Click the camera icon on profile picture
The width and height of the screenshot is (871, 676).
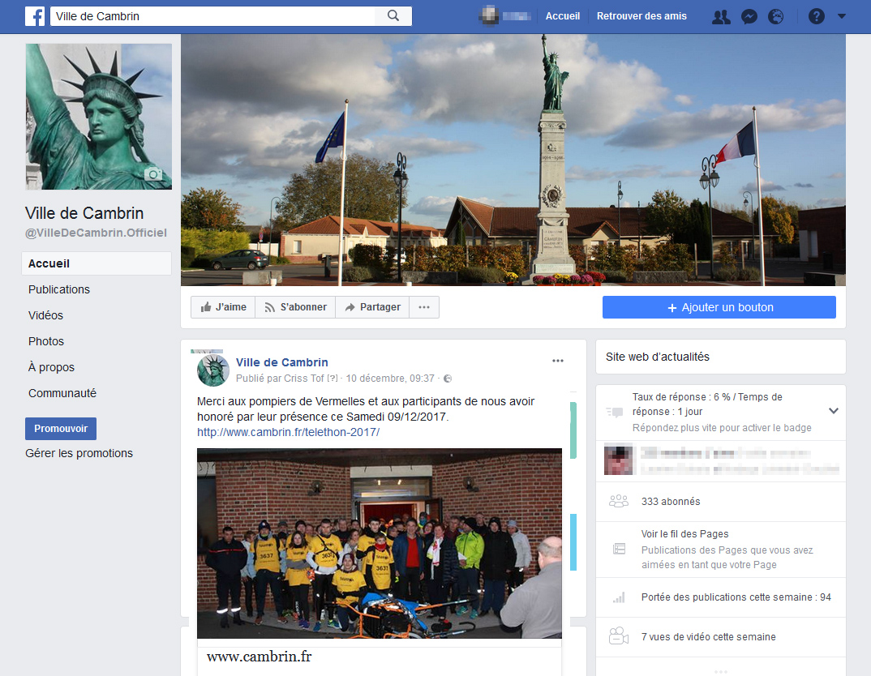(153, 174)
